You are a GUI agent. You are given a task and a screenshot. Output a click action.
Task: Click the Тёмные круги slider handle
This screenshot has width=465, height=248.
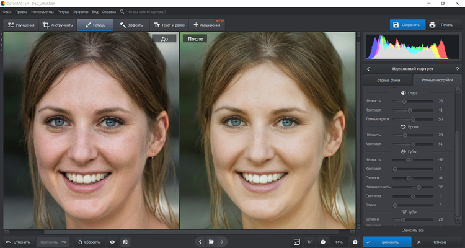413,118
